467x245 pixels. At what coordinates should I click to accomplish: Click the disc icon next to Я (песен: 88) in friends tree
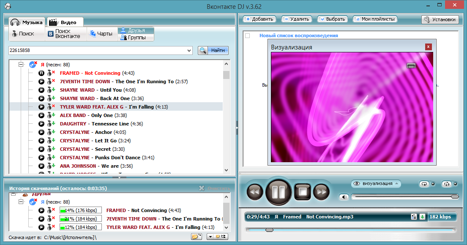pos(33,64)
